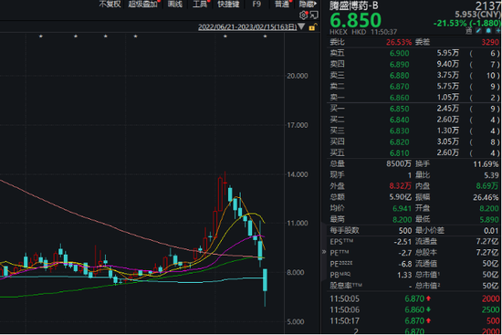This screenshot has width=502, height=335.
Task: Click the 通 Stock Connect badge
Action: 469,31
